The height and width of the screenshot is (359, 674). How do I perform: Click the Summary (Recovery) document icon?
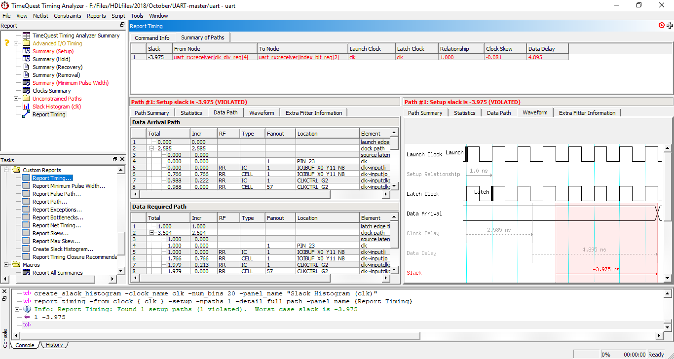point(26,67)
